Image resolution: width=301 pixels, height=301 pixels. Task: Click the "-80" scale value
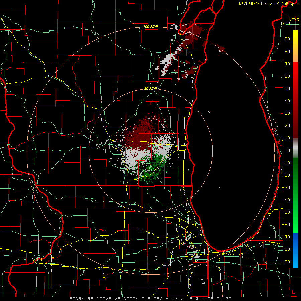(x=286, y=249)
